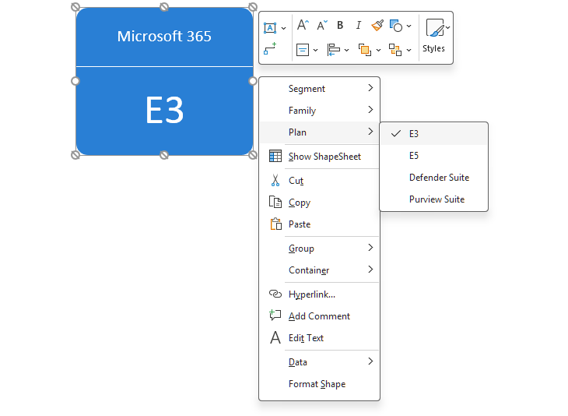568x416 pixels.
Task: Click the Add Comment speech bubble icon
Action: coord(275,316)
